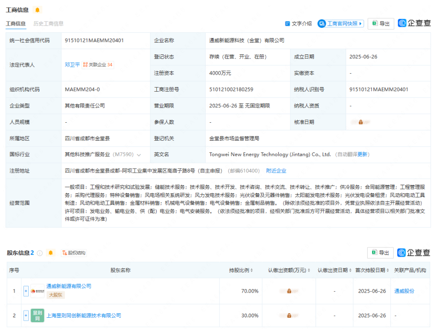Sort shareholders by 持股比例
The width and height of the screenshot is (435, 329).
coord(252,270)
